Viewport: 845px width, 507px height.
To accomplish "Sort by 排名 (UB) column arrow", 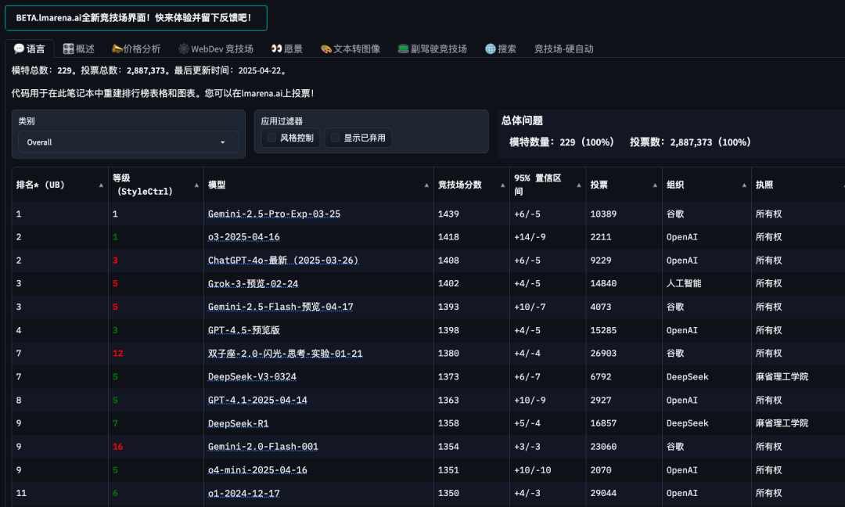I will point(101,185).
